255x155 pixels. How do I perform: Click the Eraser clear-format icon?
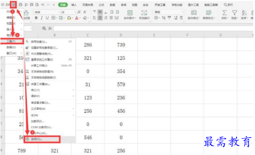click(85, 18)
